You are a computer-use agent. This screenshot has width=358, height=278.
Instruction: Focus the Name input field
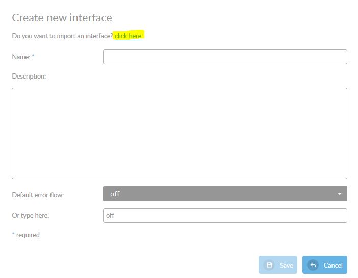[x=225, y=57]
